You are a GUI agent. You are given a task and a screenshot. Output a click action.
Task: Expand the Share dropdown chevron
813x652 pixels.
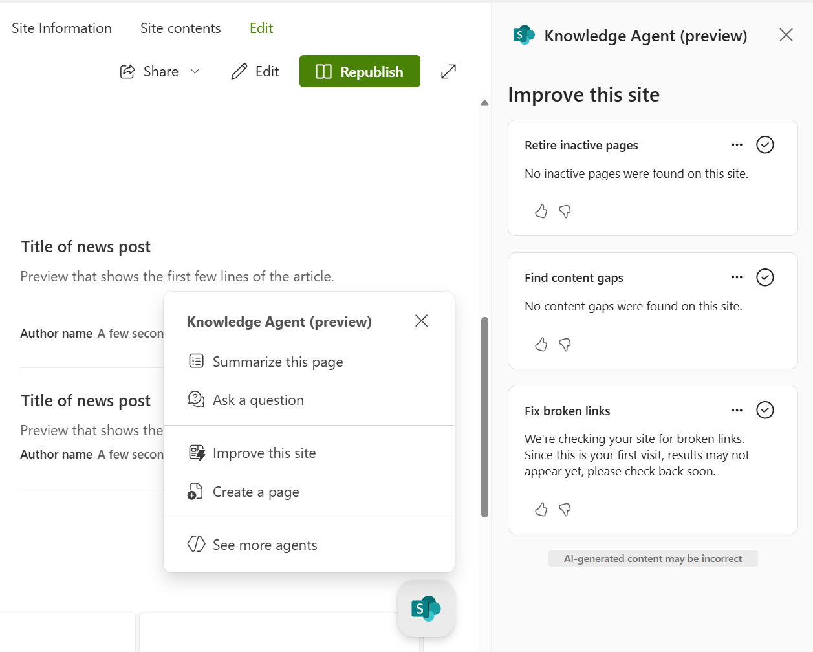pos(195,72)
